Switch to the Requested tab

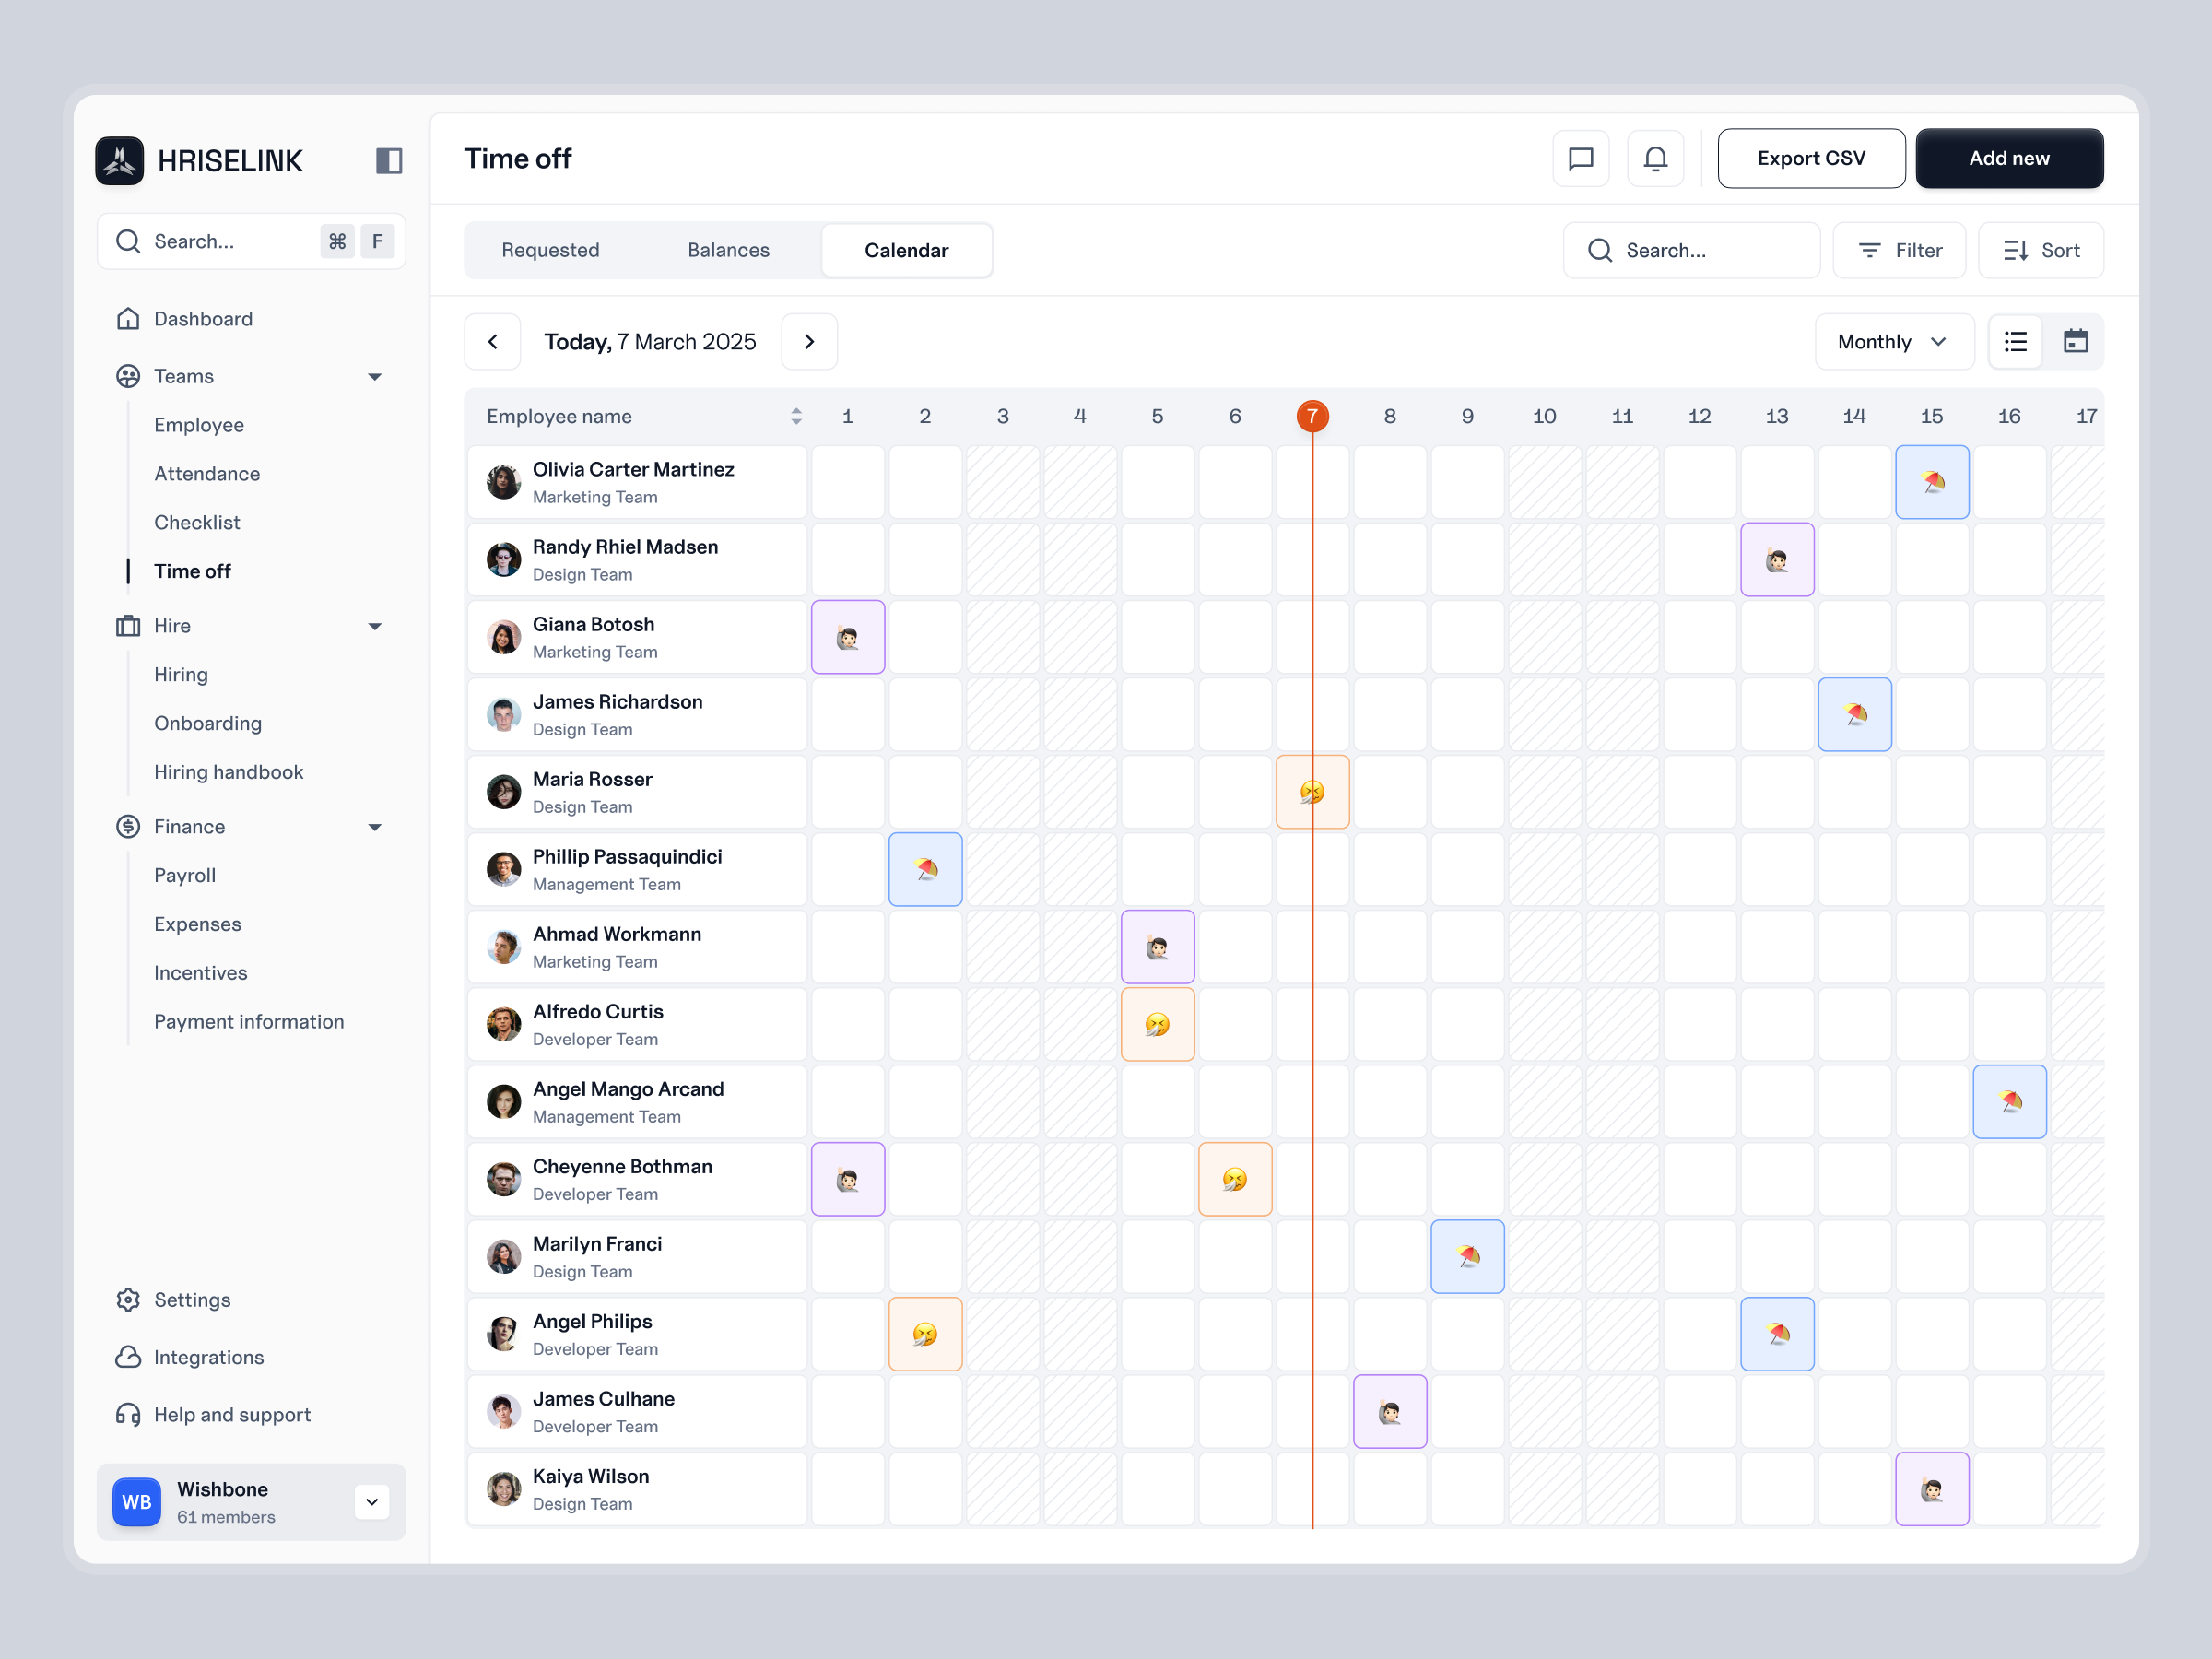point(551,250)
